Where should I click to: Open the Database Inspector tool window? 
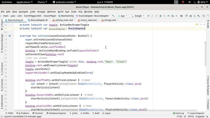coord(56,113)
